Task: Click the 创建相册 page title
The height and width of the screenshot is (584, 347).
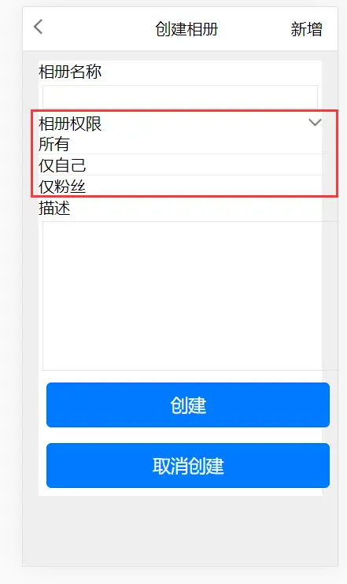Action: 186,29
